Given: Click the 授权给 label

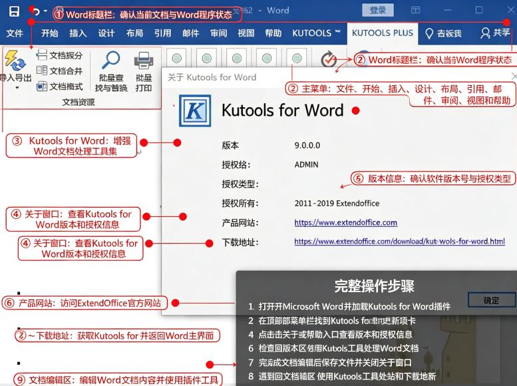Looking at the screenshot, I should click(236, 164).
